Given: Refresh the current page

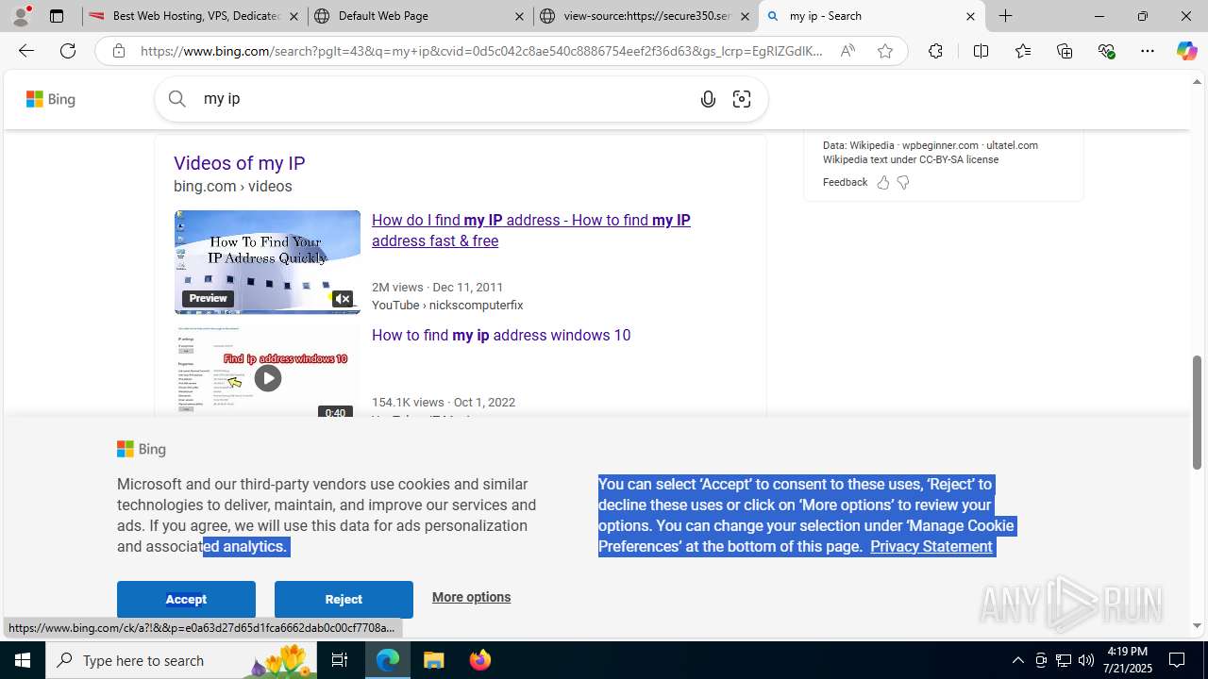Looking at the screenshot, I should click(x=68, y=51).
